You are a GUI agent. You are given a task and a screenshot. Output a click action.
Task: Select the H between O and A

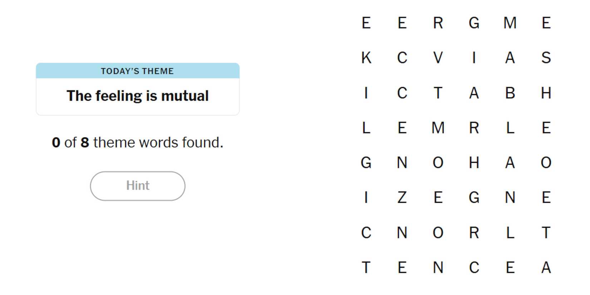[x=474, y=163]
